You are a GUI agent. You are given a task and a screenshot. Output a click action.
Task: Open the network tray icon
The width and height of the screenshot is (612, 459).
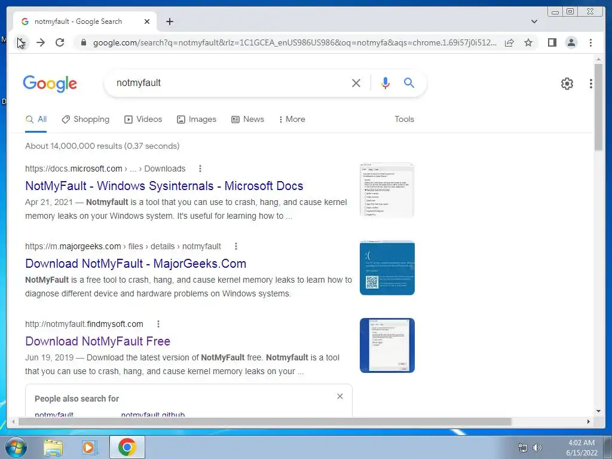pos(522,448)
